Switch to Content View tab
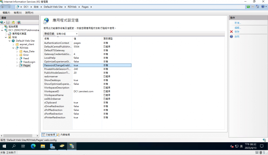268x155 pixels. (x=63, y=135)
